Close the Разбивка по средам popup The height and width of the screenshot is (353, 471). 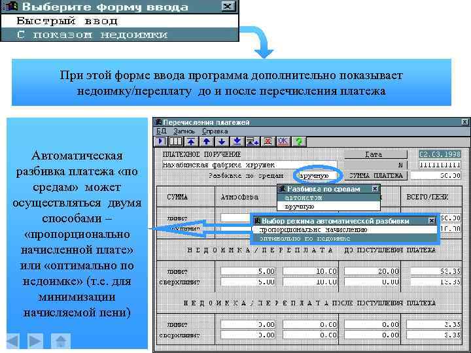point(375,189)
